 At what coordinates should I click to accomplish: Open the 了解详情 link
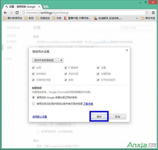(x=88, y=104)
